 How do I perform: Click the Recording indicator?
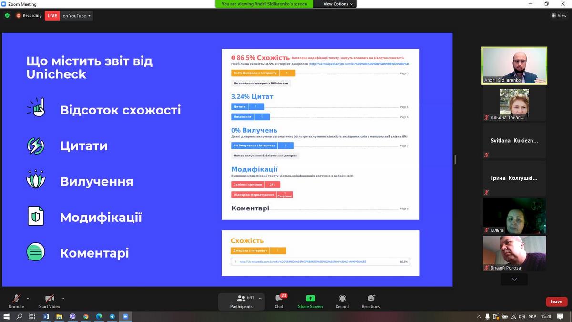(x=29, y=16)
